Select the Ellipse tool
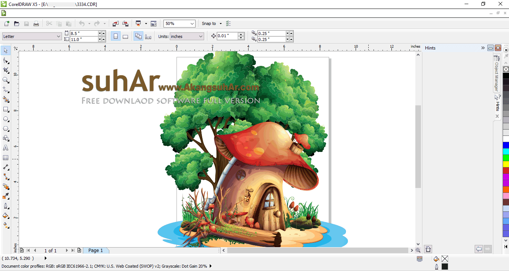 pyautogui.click(x=6, y=119)
